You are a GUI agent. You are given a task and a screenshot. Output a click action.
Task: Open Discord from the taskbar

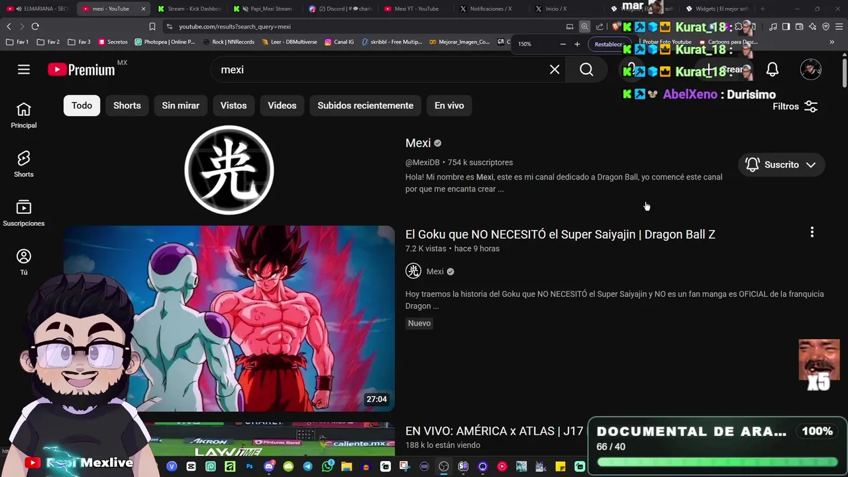pos(269,466)
